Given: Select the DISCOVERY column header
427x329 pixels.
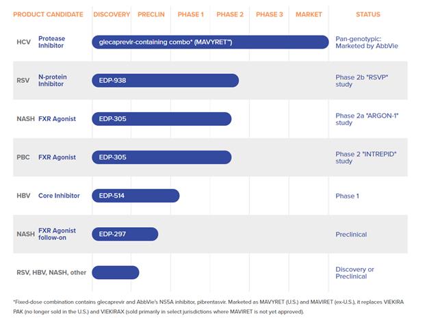Looking at the screenshot, I should (x=112, y=14).
